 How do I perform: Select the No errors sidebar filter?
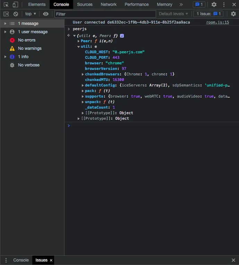pyautogui.click(x=27, y=40)
